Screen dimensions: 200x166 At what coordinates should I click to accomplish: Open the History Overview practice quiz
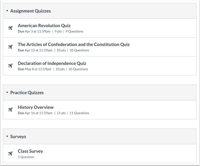36,107
